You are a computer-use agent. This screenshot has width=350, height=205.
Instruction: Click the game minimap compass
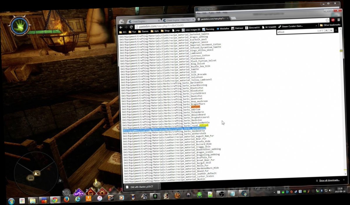click(x=36, y=173)
